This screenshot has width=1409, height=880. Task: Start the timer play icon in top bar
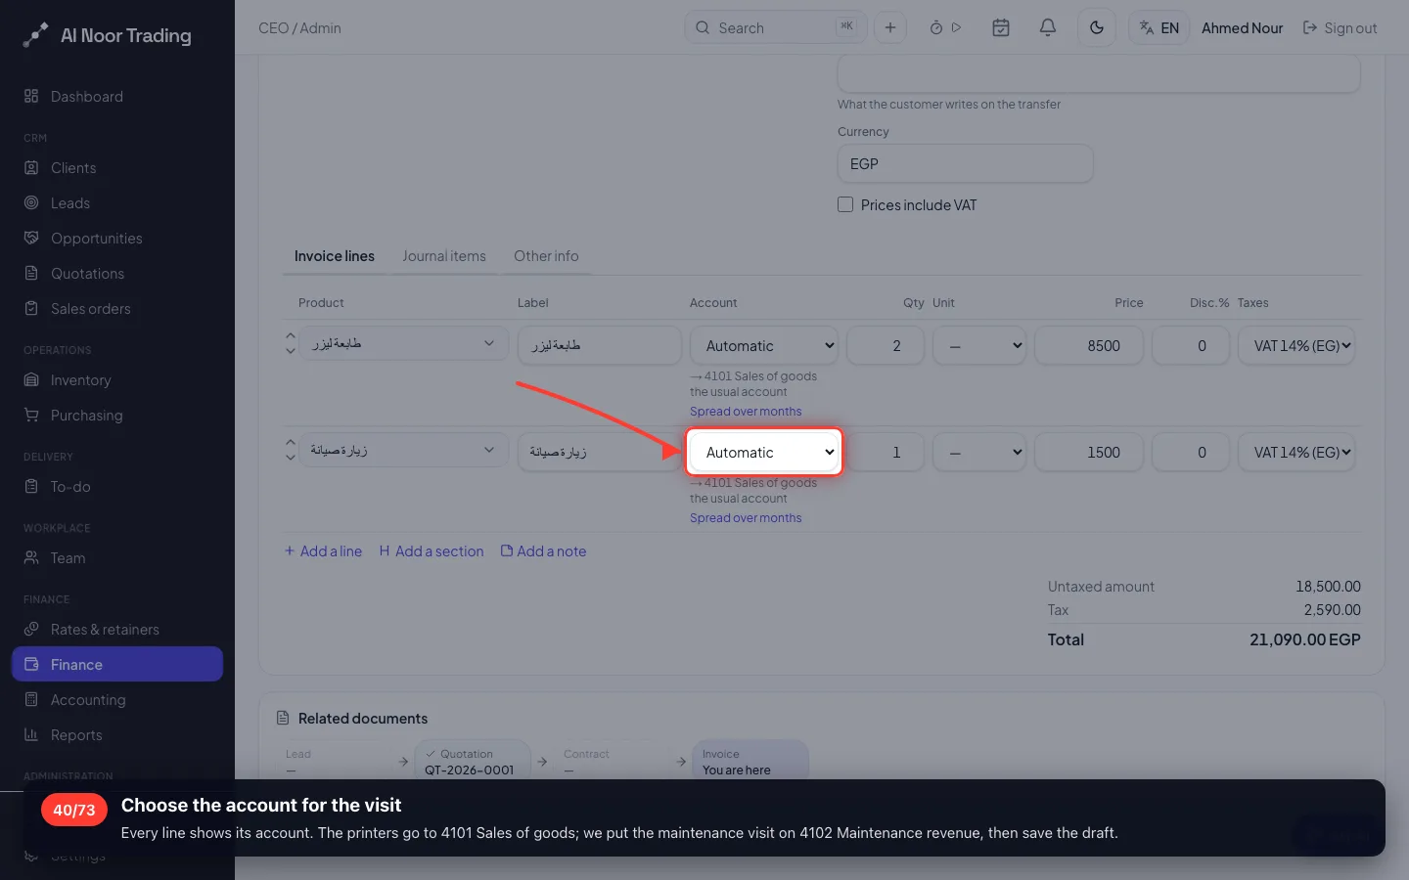[x=956, y=27]
